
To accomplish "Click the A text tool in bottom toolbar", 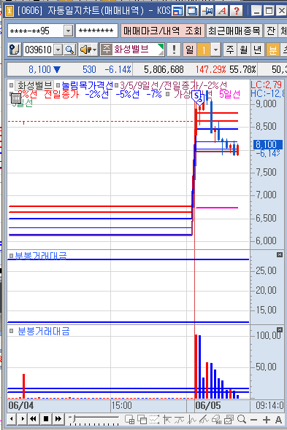I will (x=278, y=420).
